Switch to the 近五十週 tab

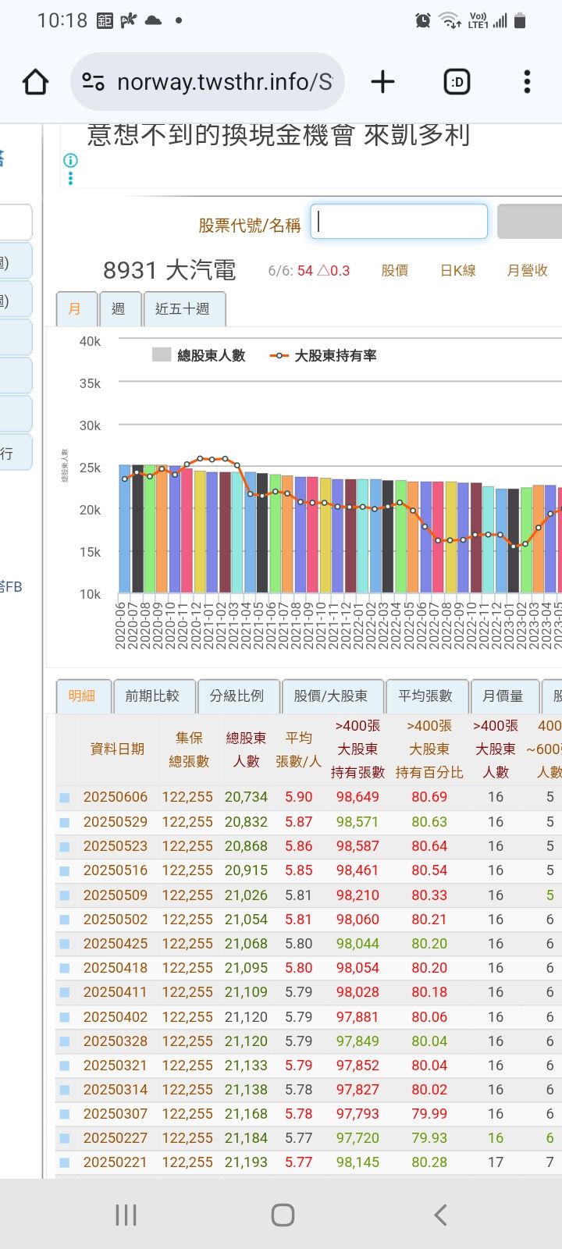click(183, 309)
